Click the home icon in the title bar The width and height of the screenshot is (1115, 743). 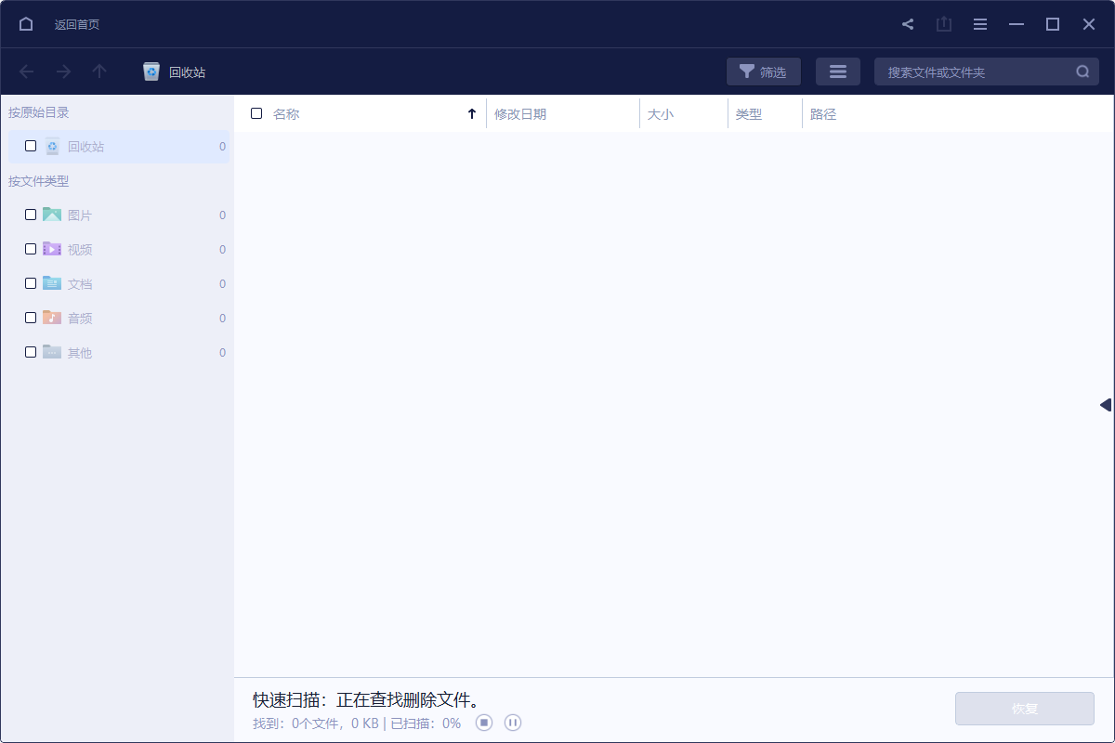click(x=25, y=23)
